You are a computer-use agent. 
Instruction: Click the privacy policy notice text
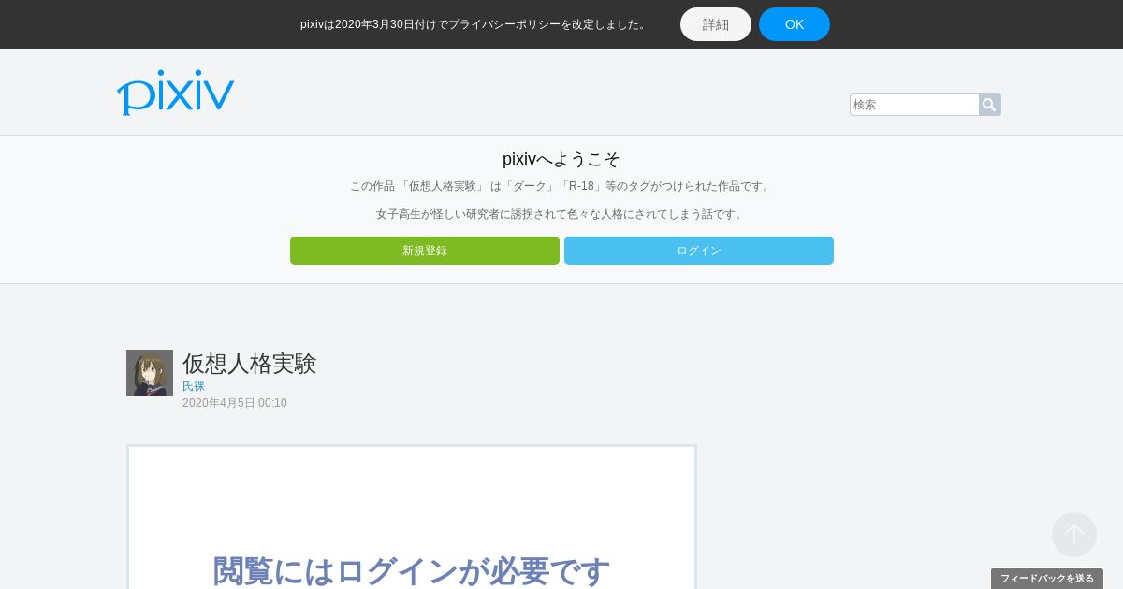pos(474,24)
